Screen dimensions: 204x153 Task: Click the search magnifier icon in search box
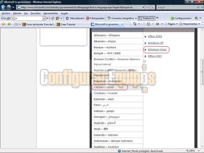point(198,7)
